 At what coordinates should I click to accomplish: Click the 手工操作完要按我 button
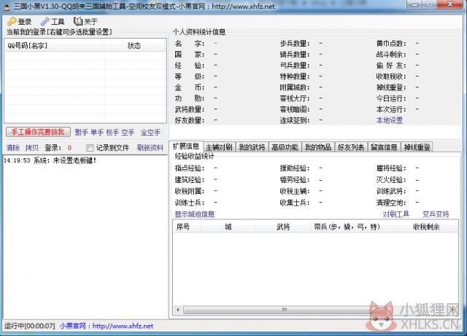tap(38, 132)
